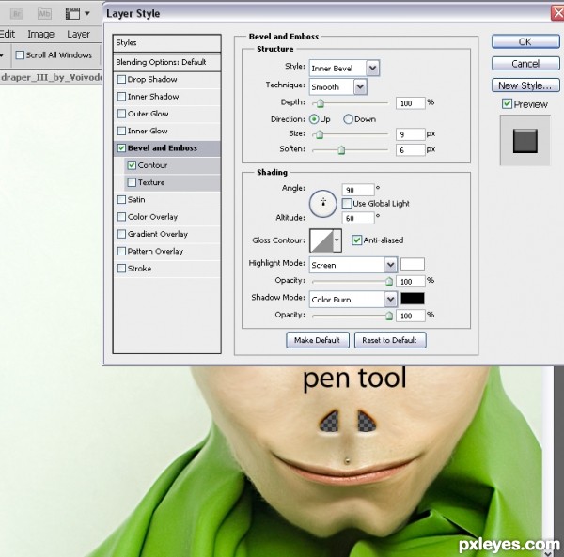Open the white Highlight color swatch
Viewport: 564px width, 557px height.
413,264
